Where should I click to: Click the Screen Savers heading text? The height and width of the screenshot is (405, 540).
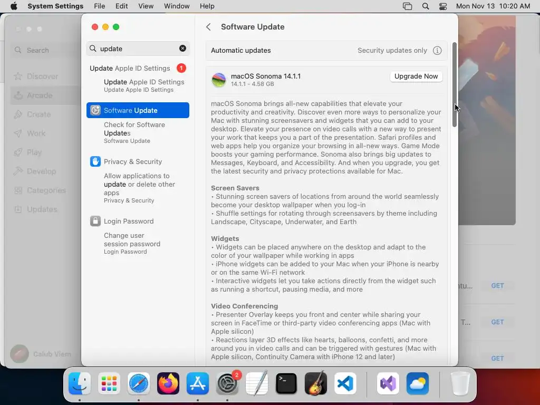click(235, 188)
